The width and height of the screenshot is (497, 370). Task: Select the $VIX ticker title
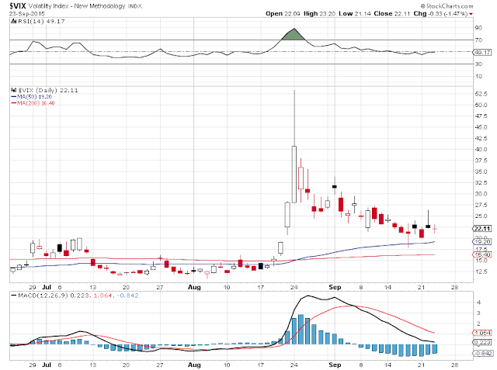(x=18, y=5)
